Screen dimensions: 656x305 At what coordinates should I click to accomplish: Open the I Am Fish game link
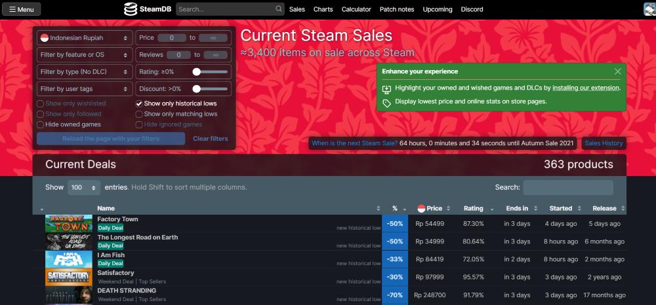click(111, 255)
